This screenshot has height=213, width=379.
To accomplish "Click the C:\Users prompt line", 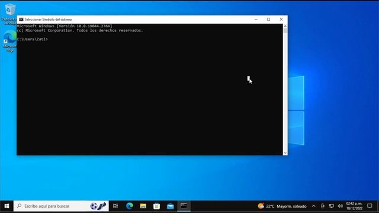I will [x=33, y=39].
